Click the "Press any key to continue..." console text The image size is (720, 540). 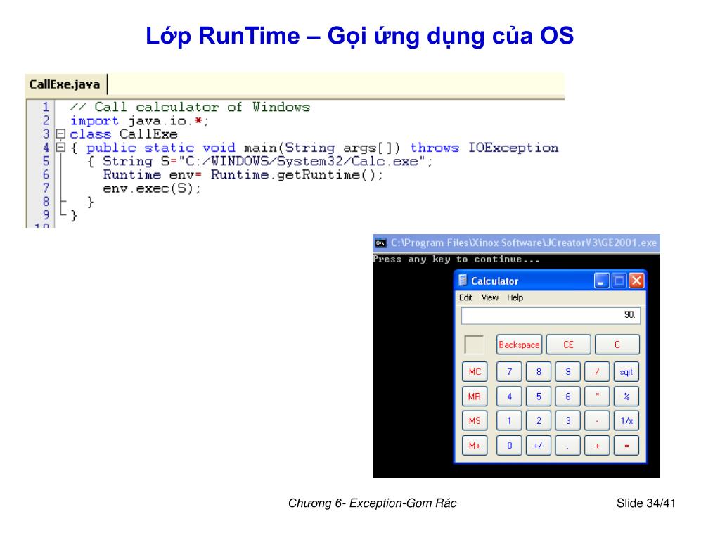456,259
